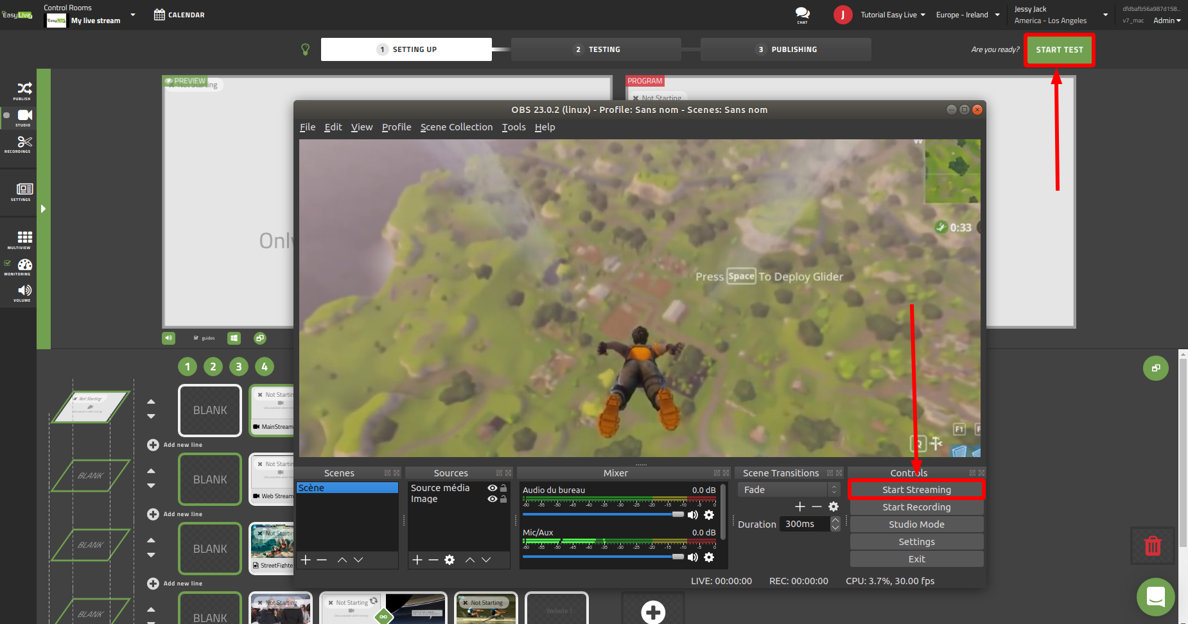1188x624 pixels.
Task: Open the Tutorial Easy Live dropdown
Action: click(893, 15)
